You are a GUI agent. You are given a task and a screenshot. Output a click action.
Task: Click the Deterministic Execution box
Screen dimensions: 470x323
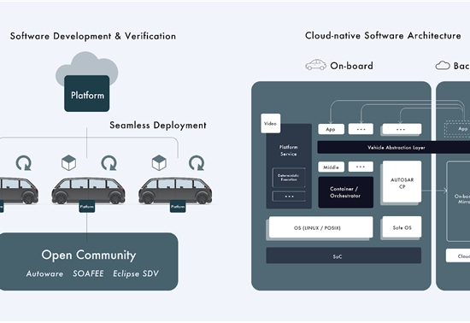click(289, 178)
